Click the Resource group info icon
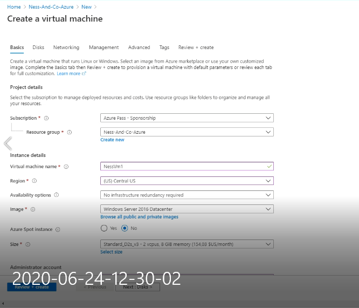Image resolution: width=359 pixels, height=308 pixels. click(x=70, y=132)
